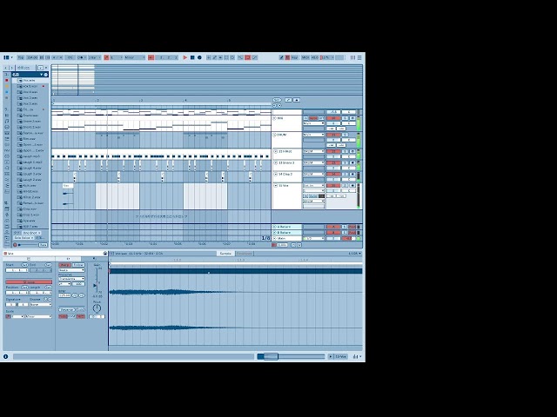Switch to the Envelopes tab in clip view
The height and width of the screenshot is (417, 557).
click(244, 253)
